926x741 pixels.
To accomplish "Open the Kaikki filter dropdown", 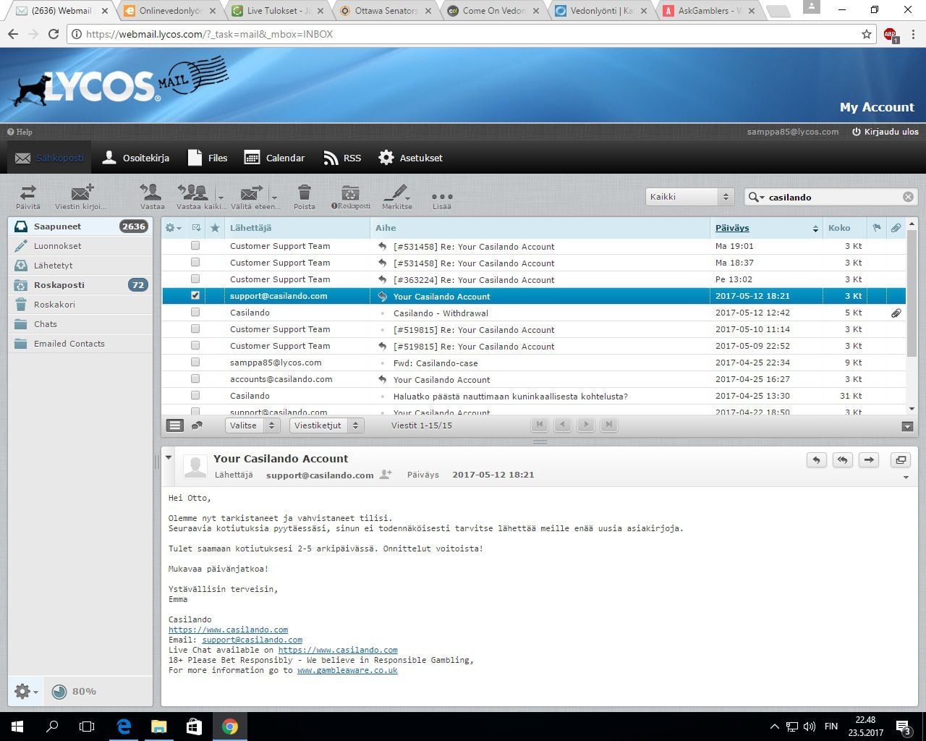I will tap(689, 197).
